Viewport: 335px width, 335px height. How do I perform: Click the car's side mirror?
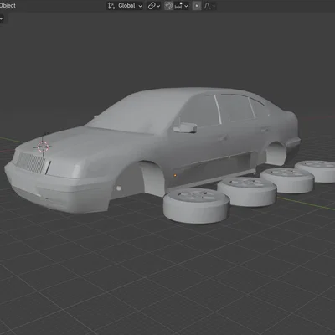coord(185,127)
